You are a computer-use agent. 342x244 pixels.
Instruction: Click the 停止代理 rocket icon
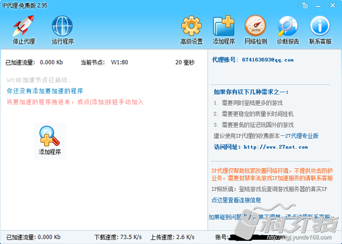click(x=23, y=26)
